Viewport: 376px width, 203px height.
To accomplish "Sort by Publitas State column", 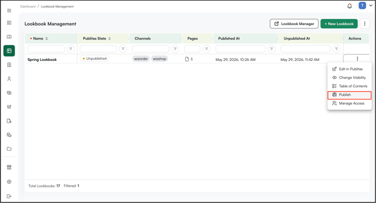I will click(x=109, y=39).
